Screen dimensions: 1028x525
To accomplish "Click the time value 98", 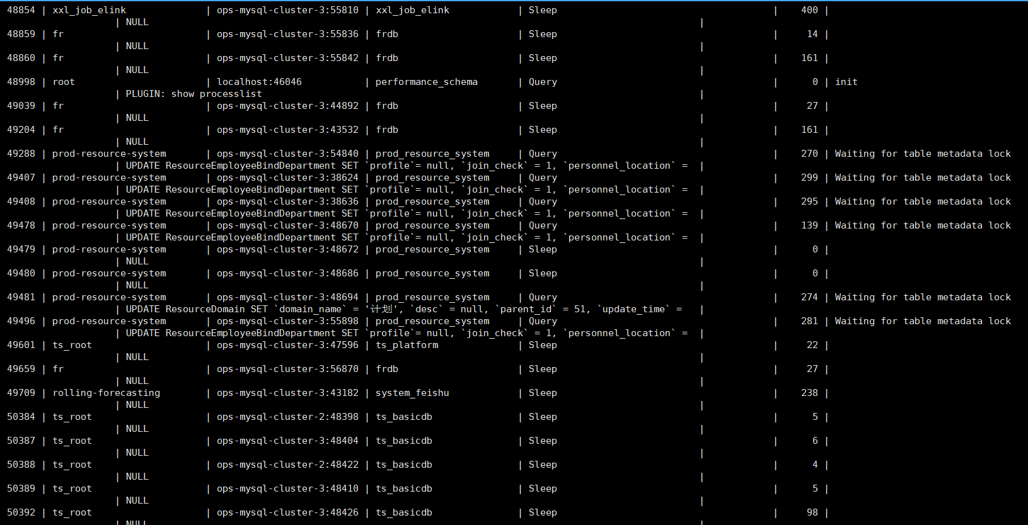I will pyautogui.click(x=812, y=512).
